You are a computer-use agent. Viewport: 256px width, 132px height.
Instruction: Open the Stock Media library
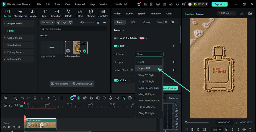pyautogui.click(x=20, y=13)
